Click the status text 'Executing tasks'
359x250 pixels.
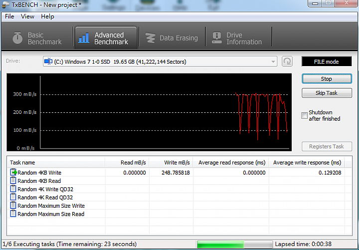coord(34,244)
